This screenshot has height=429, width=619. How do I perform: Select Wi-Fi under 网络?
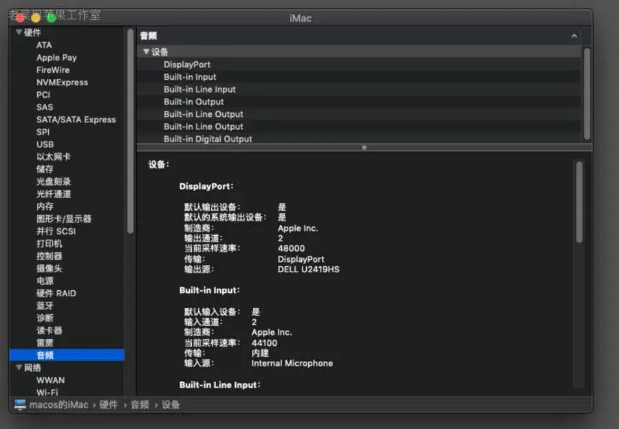tap(47, 393)
